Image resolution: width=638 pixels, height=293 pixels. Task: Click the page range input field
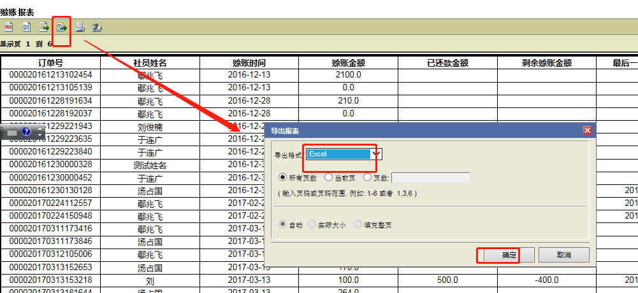click(x=431, y=178)
